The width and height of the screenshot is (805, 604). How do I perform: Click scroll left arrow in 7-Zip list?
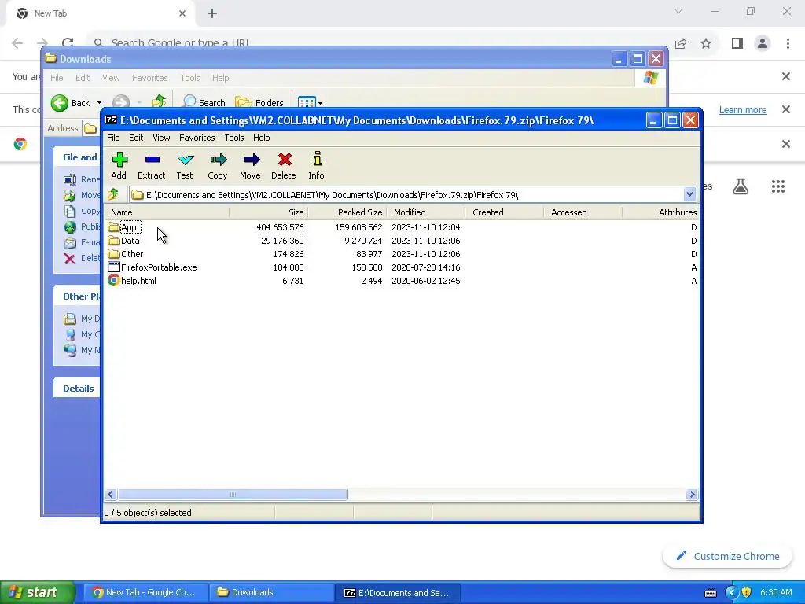(x=110, y=494)
